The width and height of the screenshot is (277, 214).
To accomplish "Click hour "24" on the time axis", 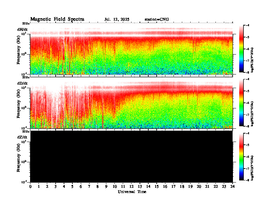I will coord(233,186).
